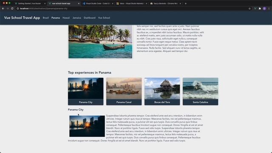Open Chrome's three-dot menu
Image resolution: width=272 pixels, height=153 pixels.
click(x=269, y=8)
